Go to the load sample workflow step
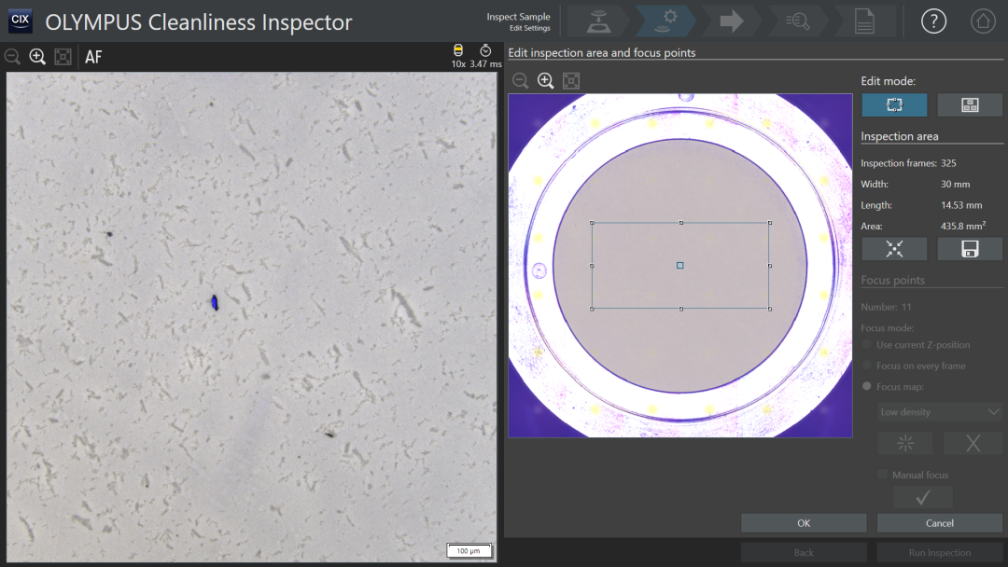The height and width of the screenshot is (567, 1008). tap(598, 21)
